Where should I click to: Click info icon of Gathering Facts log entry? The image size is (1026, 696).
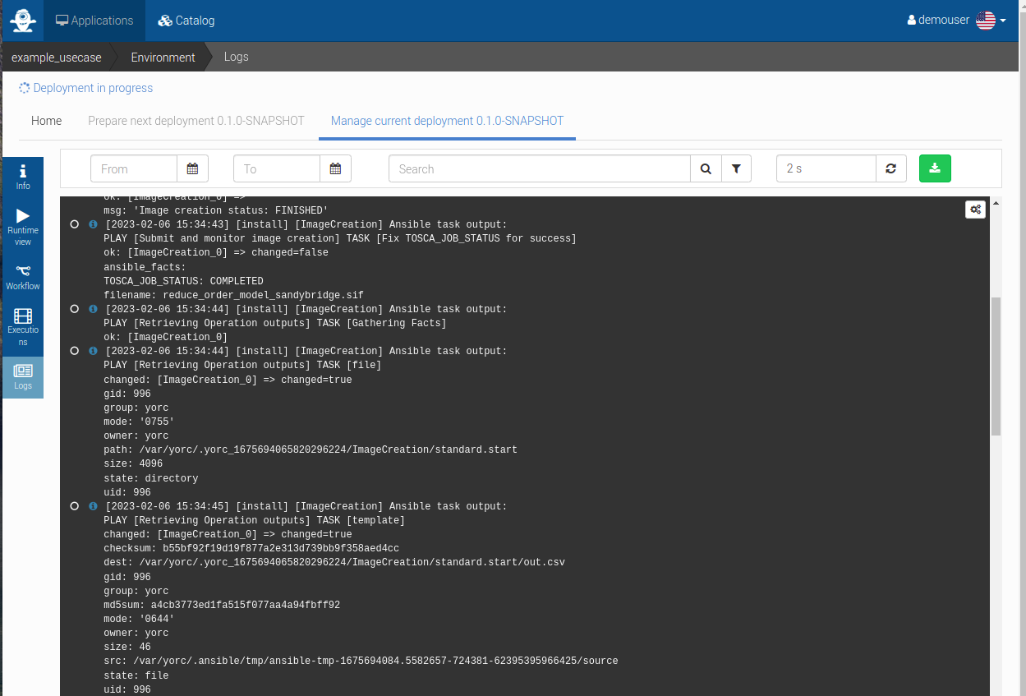click(x=93, y=309)
